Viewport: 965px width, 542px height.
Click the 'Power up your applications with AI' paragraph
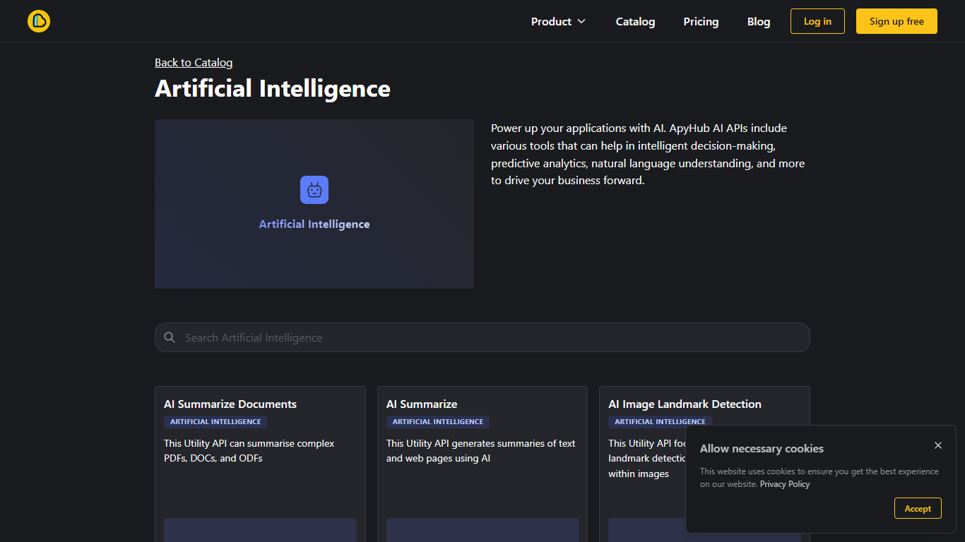coord(648,155)
